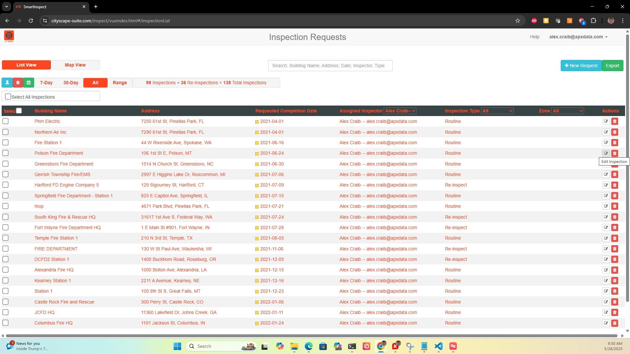This screenshot has height=354, width=630.
Task: Select the blue inspector filter icon
Action: point(7,83)
